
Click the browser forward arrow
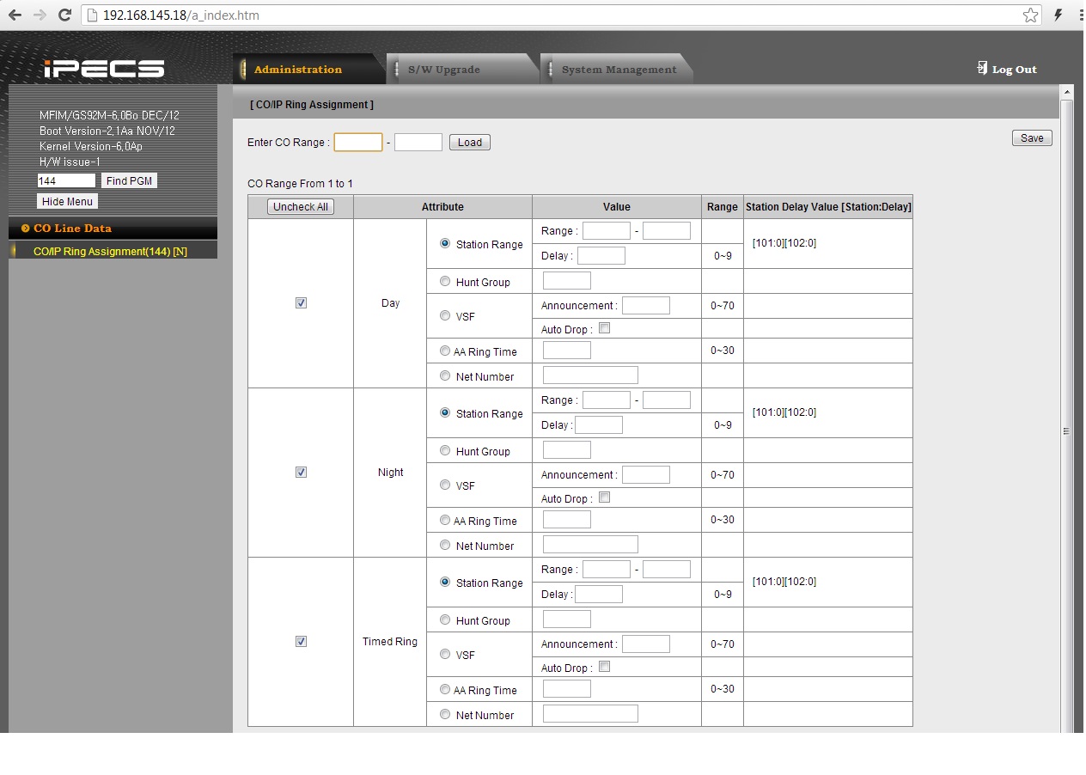40,15
